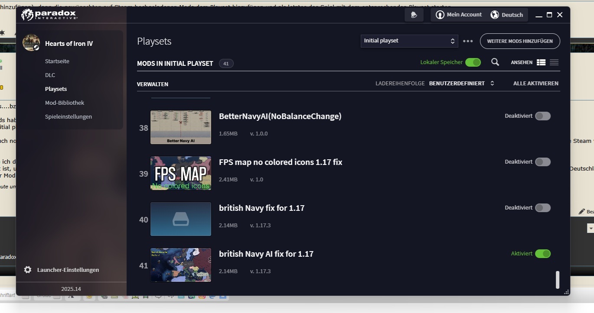Screen dimensions: 594x313
Task: Switch to compact list view icon
Action: click(x=554, y=62)
